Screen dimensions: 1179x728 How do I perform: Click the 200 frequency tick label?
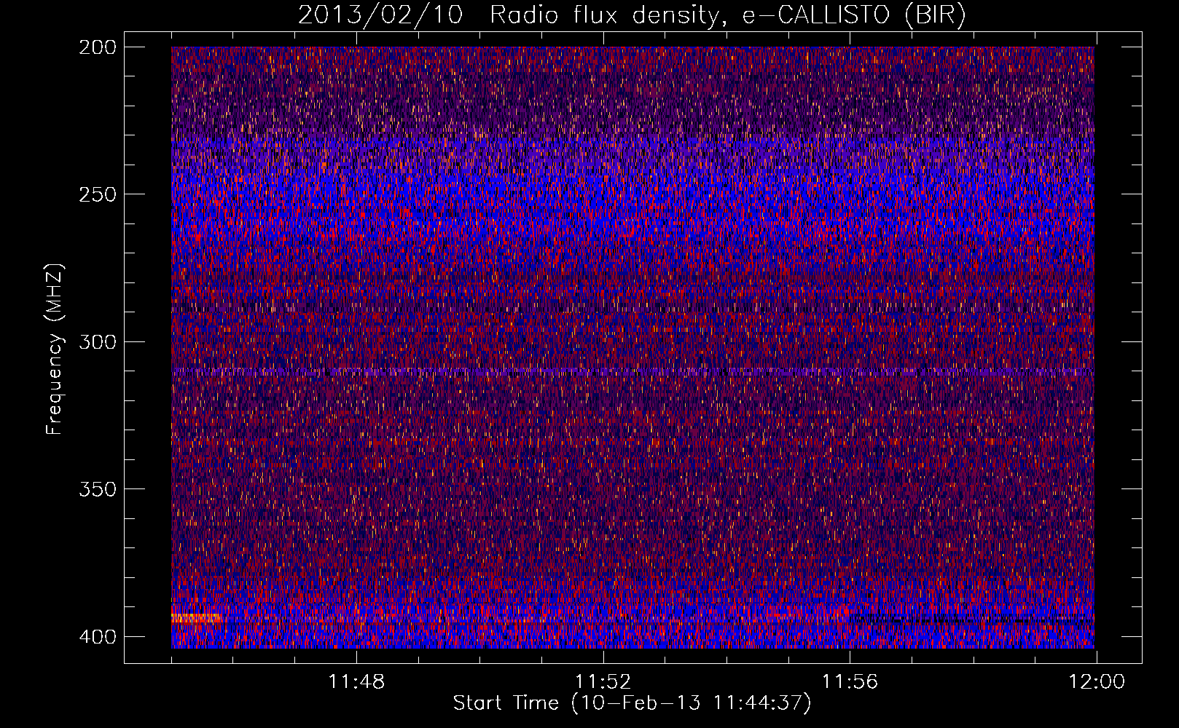coord(98,47)
